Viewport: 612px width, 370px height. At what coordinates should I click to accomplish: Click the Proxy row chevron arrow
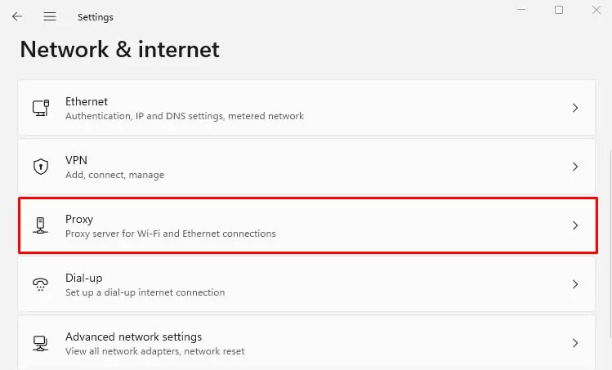tap(575, 225)
